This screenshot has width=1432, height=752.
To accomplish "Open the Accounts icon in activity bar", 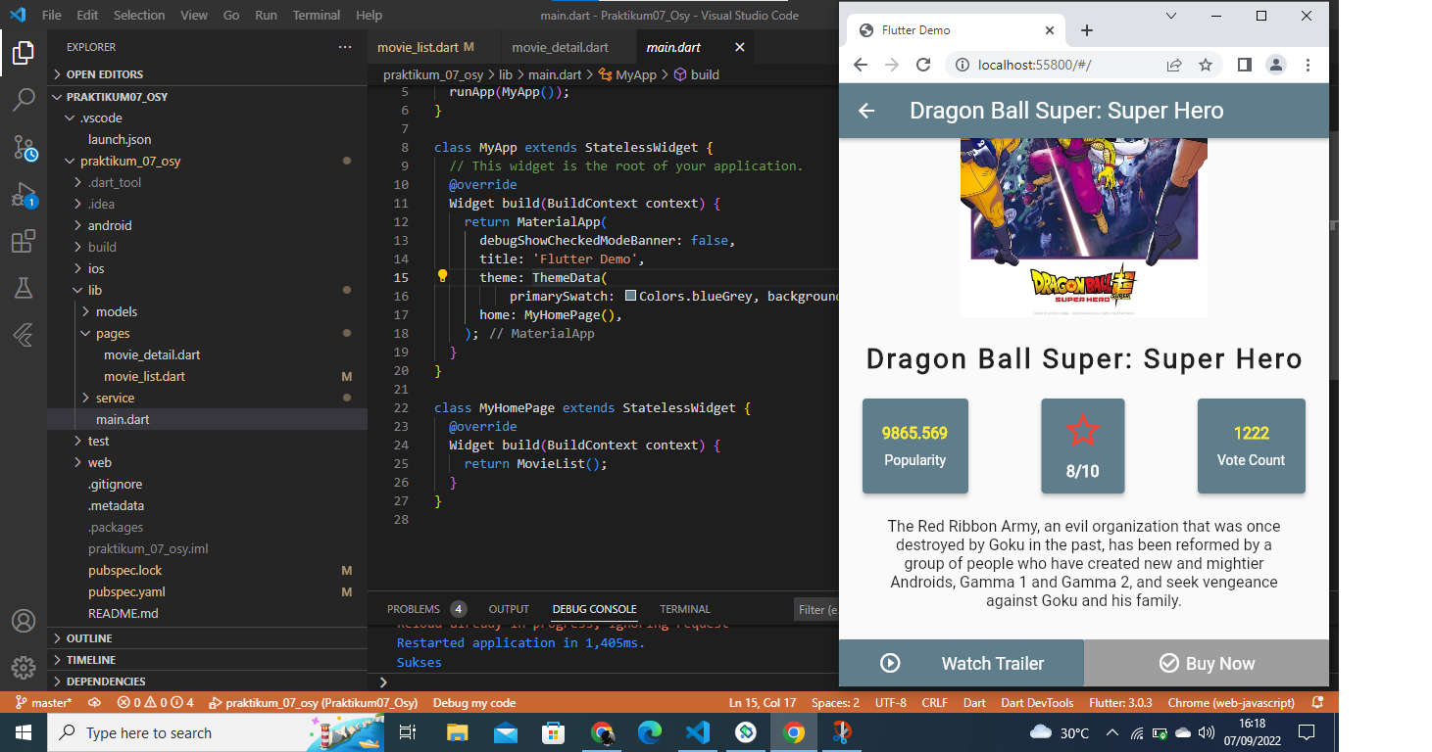I will (24, 621).
